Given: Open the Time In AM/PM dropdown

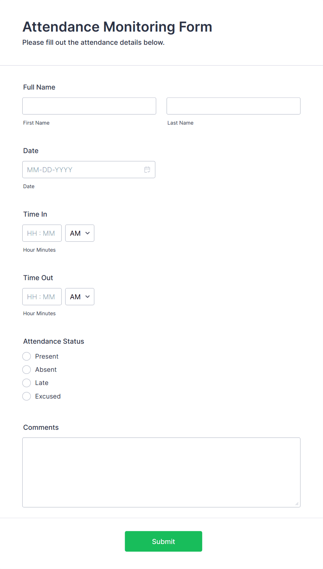Looking at the screenshot, I should [x=80, y=233].
